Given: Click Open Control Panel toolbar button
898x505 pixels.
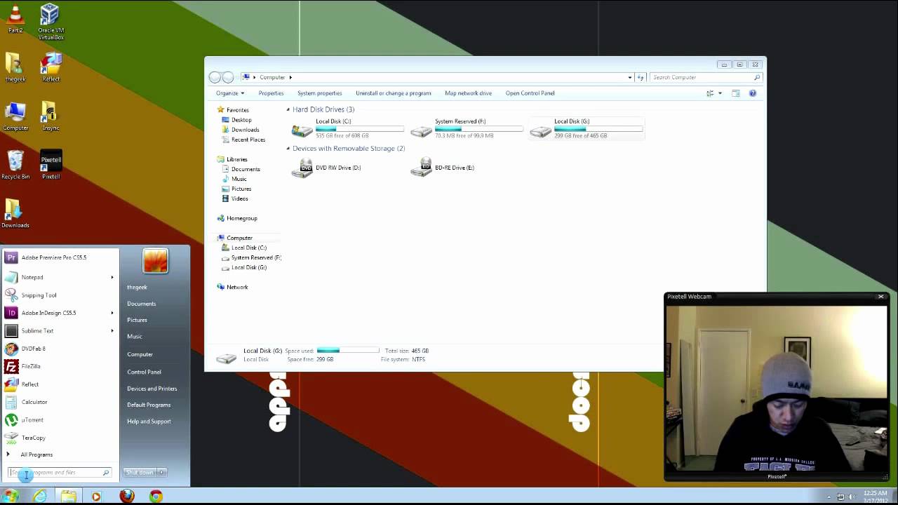Looking at the screenshot, I should click(x=530, y=93).
